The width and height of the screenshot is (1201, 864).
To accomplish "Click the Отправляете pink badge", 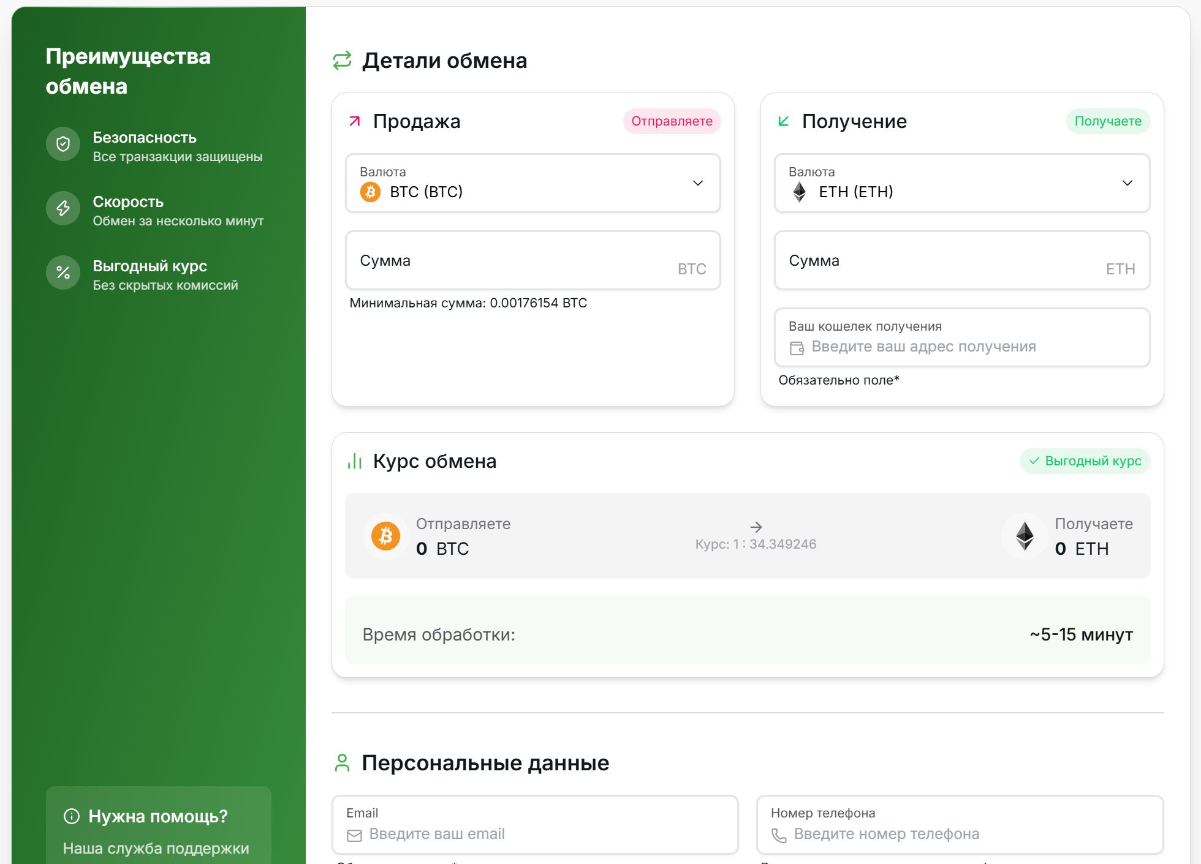I will coord(672,121).
